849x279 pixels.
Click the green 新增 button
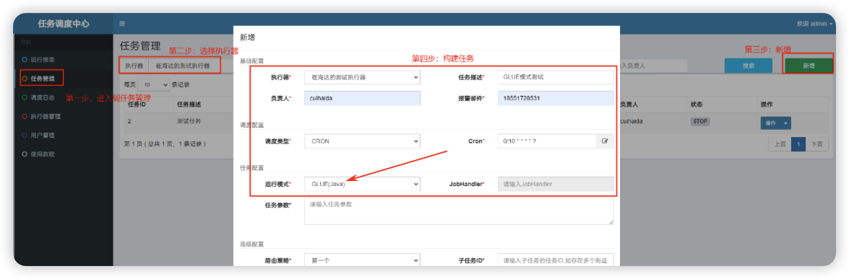(x=809, y=66)
